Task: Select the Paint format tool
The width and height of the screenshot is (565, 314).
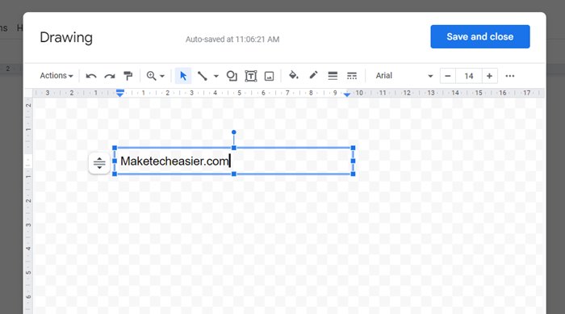Action: pyautogui.click(x=128, y=76)
